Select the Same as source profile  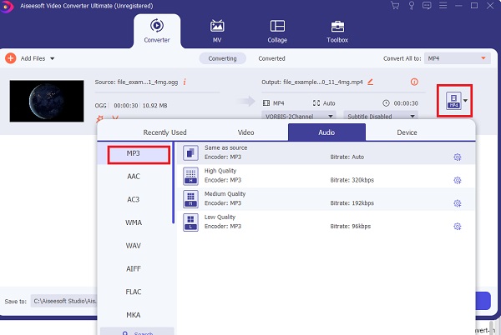326,153
